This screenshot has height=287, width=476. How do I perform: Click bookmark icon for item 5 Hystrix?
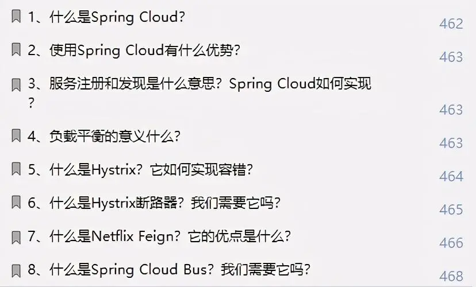click(16, 169)
